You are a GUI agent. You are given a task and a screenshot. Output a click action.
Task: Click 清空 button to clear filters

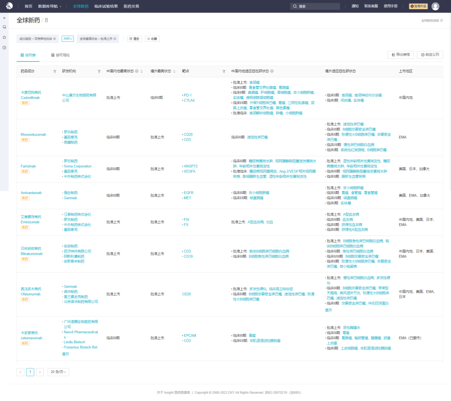pos(134,38)
